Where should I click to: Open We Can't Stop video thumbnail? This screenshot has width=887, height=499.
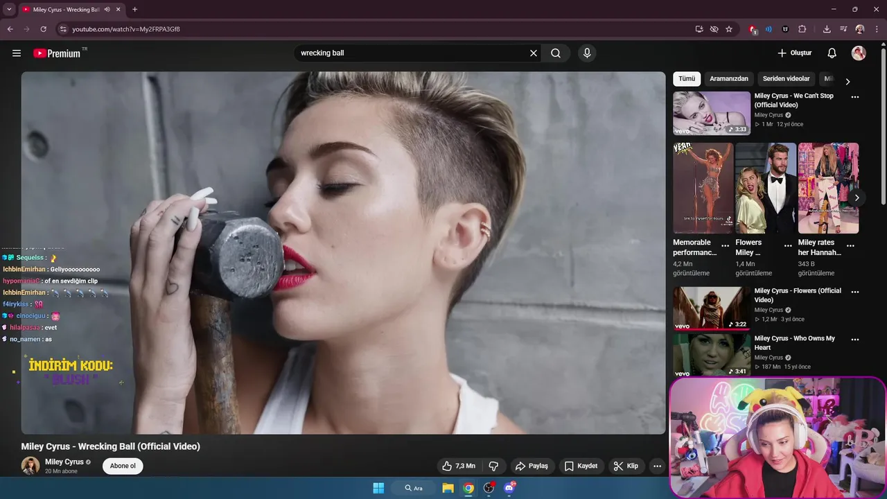click(x=712, y=113)
